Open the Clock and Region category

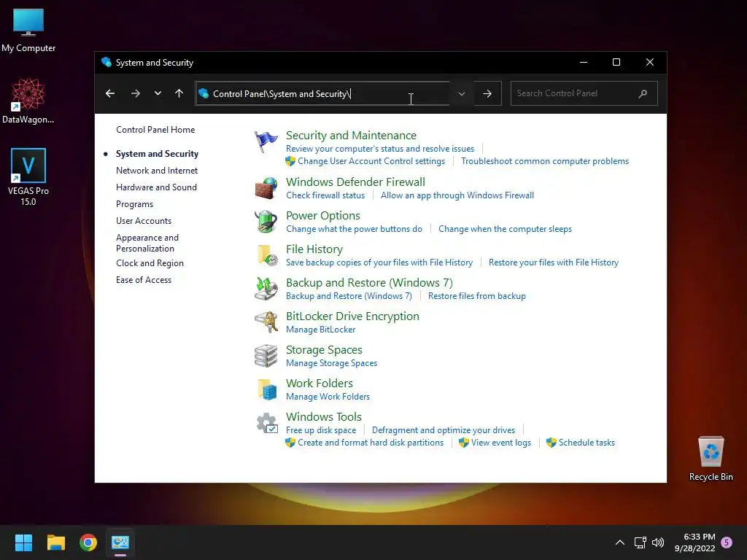pyautogui.click(x=150, y=262)
